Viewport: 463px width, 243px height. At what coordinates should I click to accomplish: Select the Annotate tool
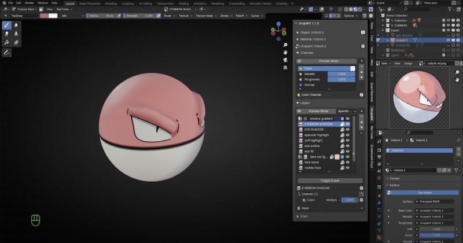coord(6,52)
